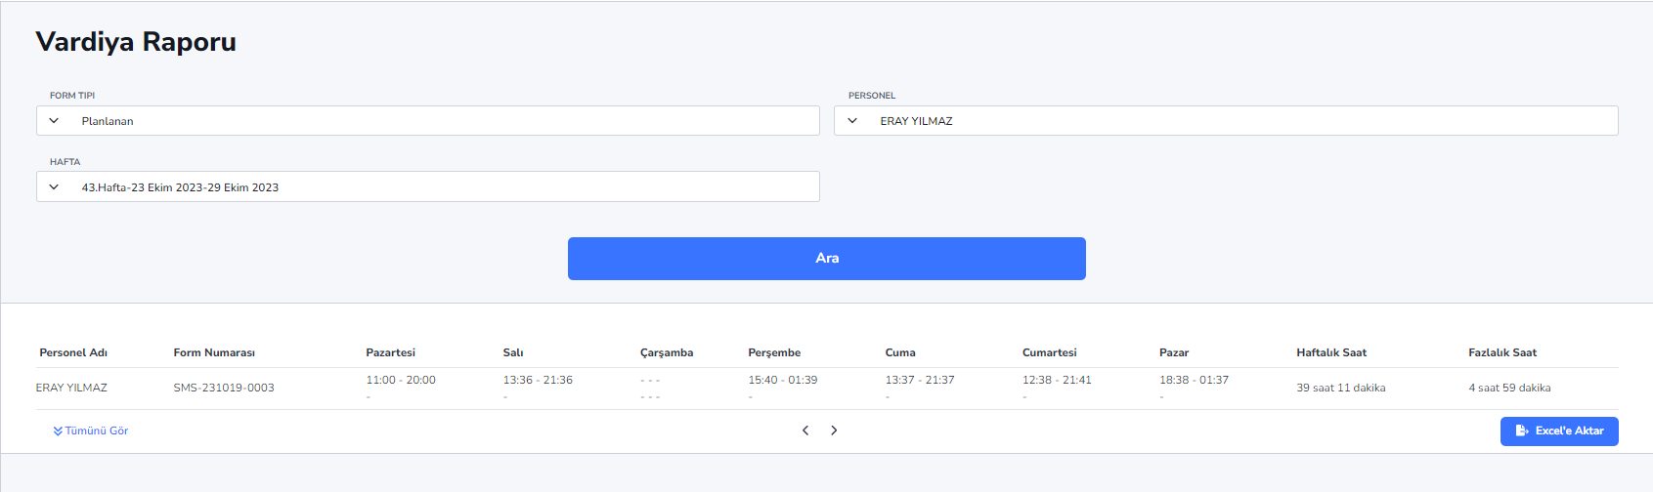The height and width of the screenshot is (492, 1653).
Task: Click the blue Ara search button
Action: [x=827, y=259]
